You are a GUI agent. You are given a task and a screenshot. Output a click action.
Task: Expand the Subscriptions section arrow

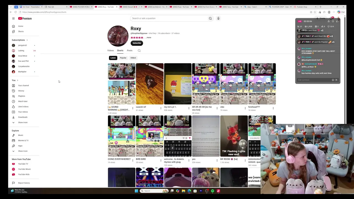27,40
